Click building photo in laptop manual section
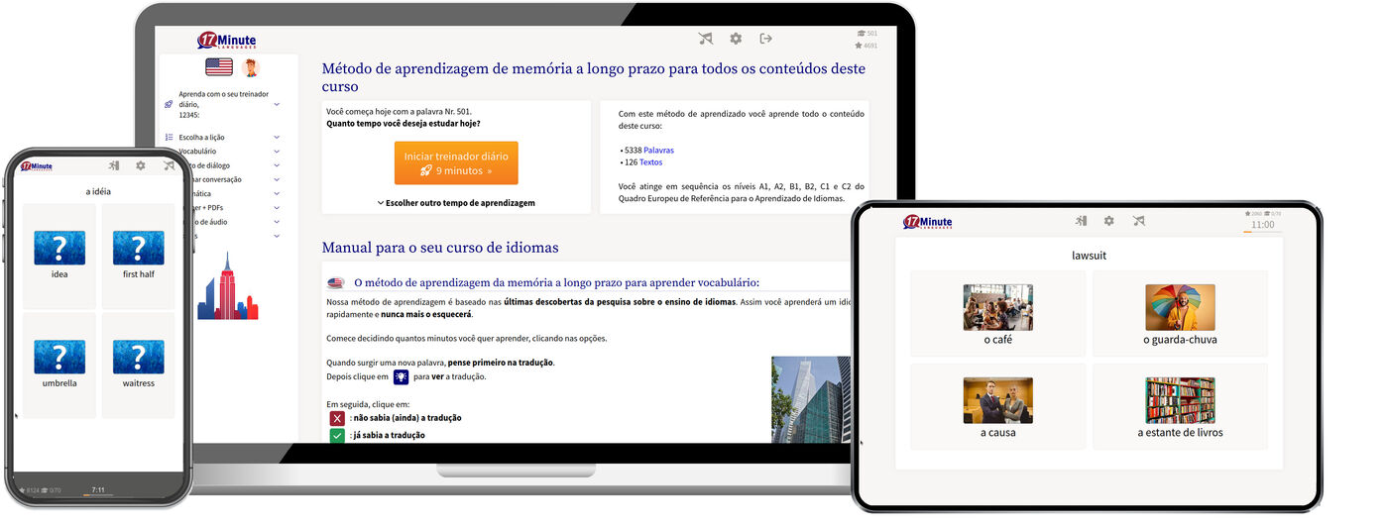This screenshot has width=1388, height=527. click(811, 400)
